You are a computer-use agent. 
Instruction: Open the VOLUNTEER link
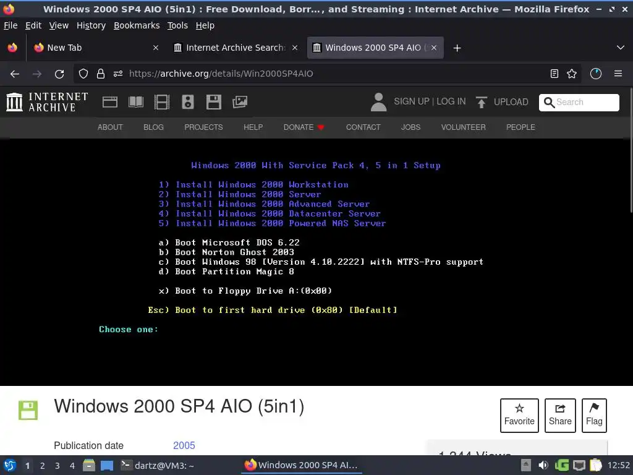click(x=463, y=127)
